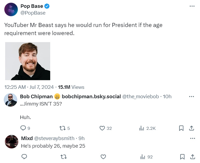Image resolution: width=200 pixels, height=163 pixels.
Task: Open Pop Base post's more options menu
Action: pos(192,6)
